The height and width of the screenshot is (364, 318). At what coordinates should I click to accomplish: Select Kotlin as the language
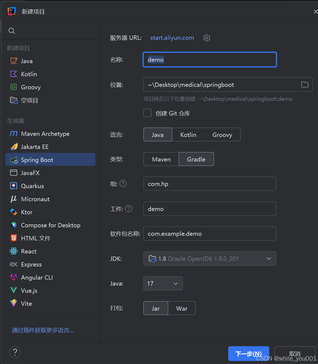tap(188, 135)
